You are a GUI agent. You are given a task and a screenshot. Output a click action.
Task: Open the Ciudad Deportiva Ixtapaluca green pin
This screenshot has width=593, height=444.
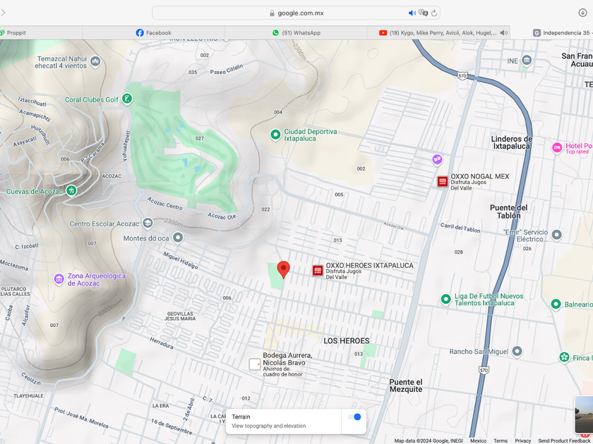click(275, 135)
